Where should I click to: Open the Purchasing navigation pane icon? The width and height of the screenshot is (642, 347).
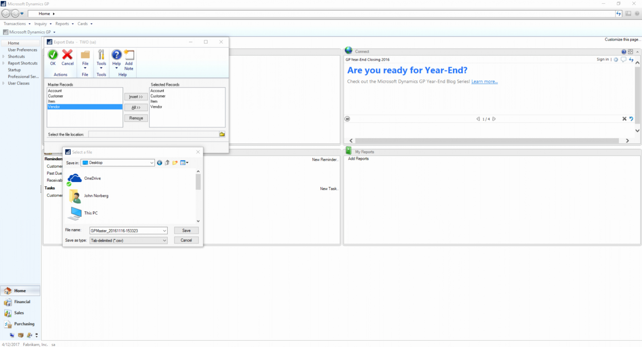coord(8,324)
